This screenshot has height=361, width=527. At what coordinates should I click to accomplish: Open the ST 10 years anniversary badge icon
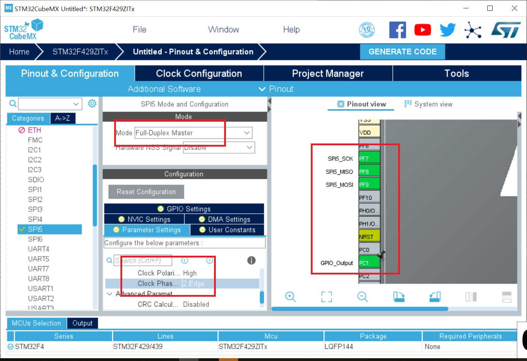pyautogui.click(x=367, y=30)
